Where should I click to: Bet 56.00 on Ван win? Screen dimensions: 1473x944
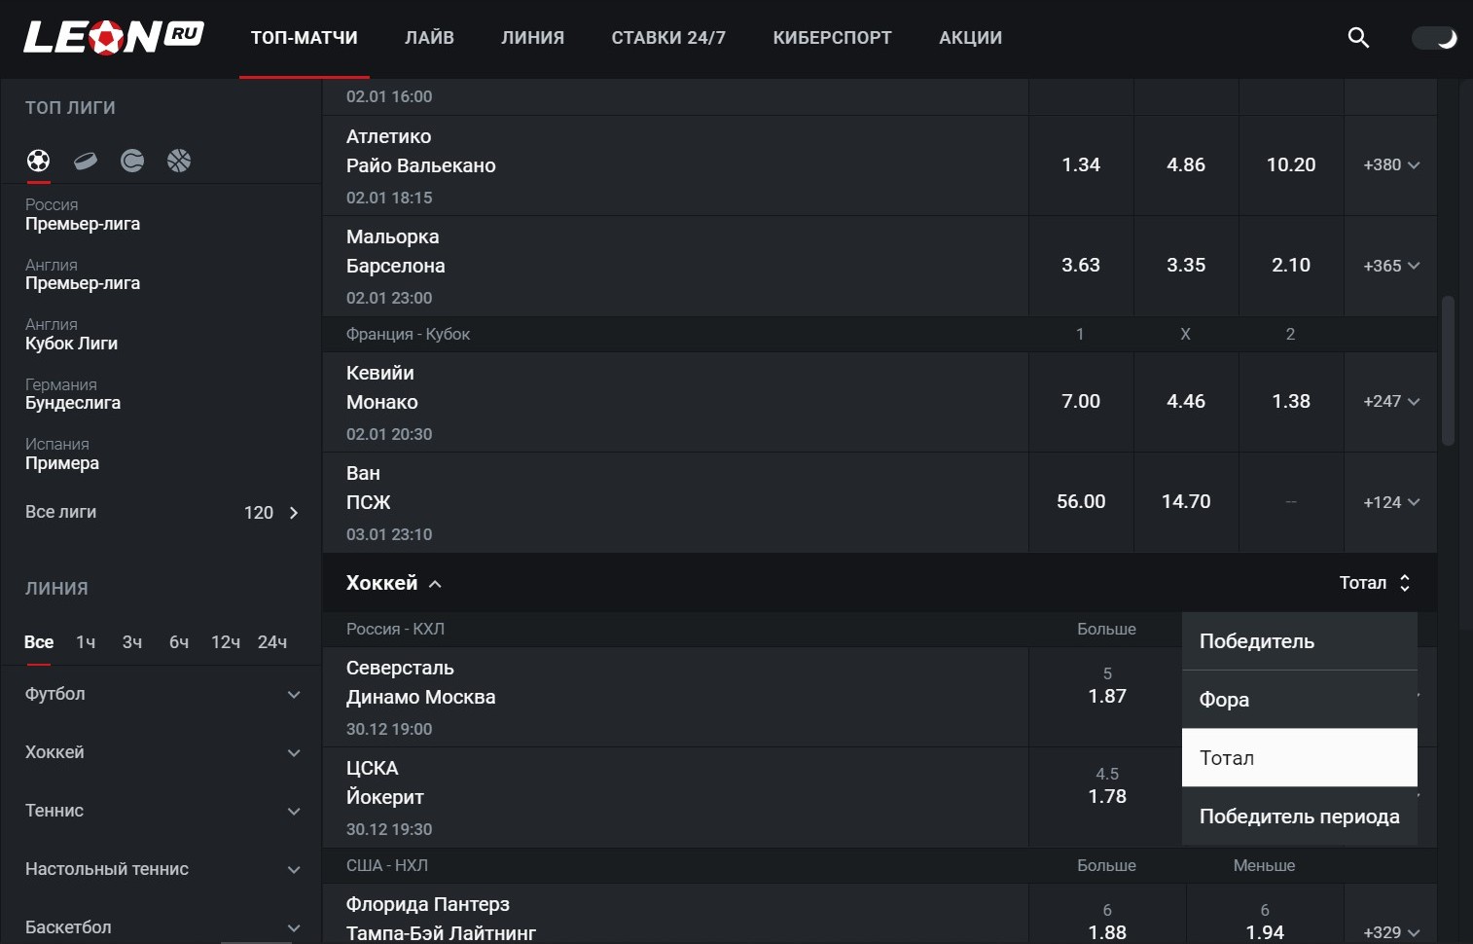pos(1081,502)
